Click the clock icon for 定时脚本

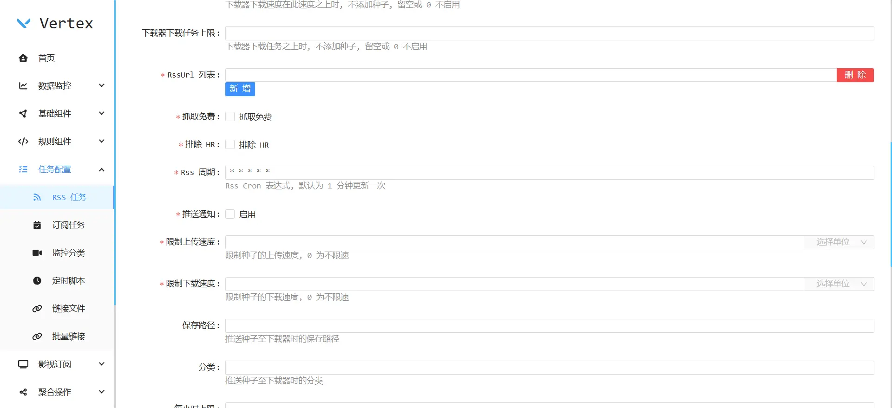pos(37,281)
